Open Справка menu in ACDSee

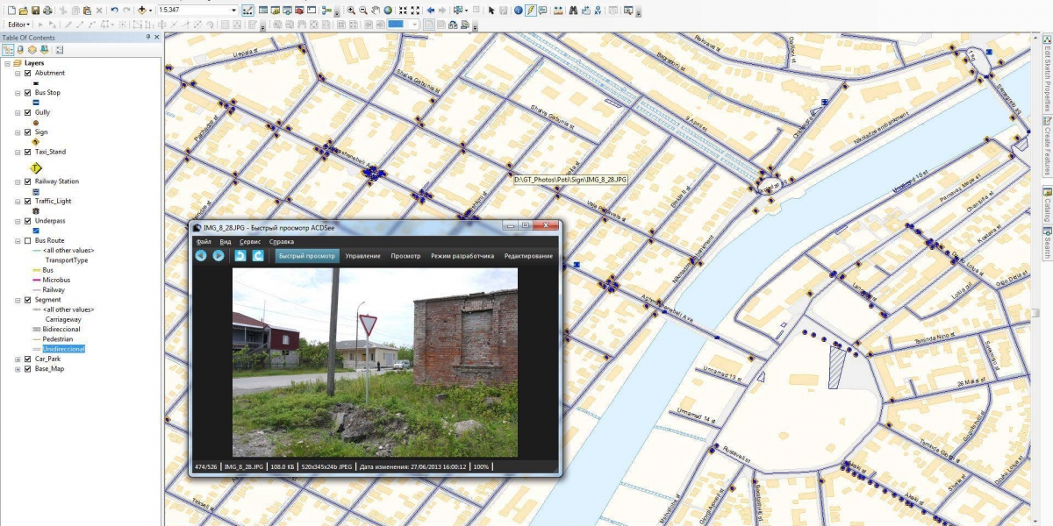[282, 242]
